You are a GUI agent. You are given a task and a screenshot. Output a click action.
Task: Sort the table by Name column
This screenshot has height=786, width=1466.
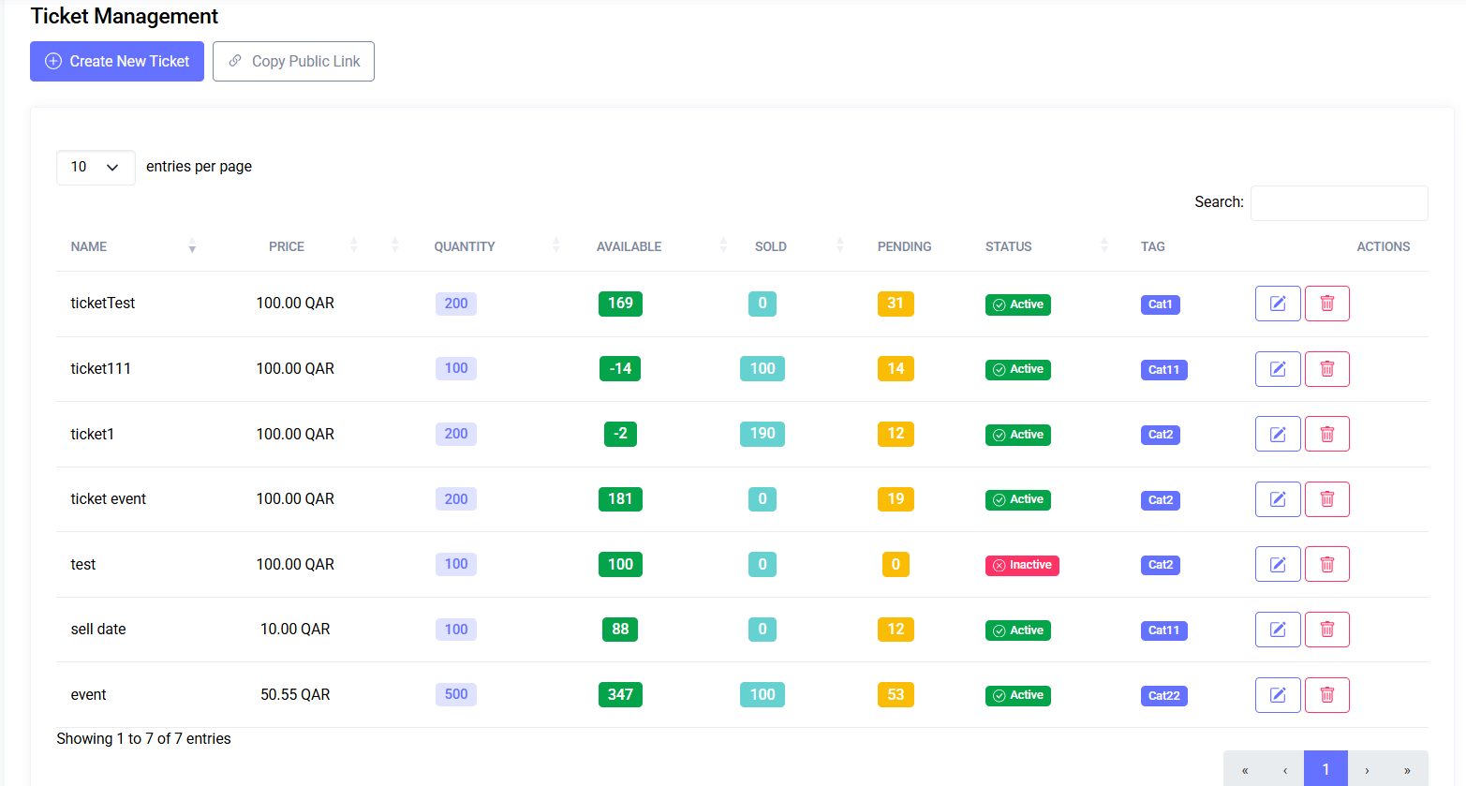(x=89, y=246)
